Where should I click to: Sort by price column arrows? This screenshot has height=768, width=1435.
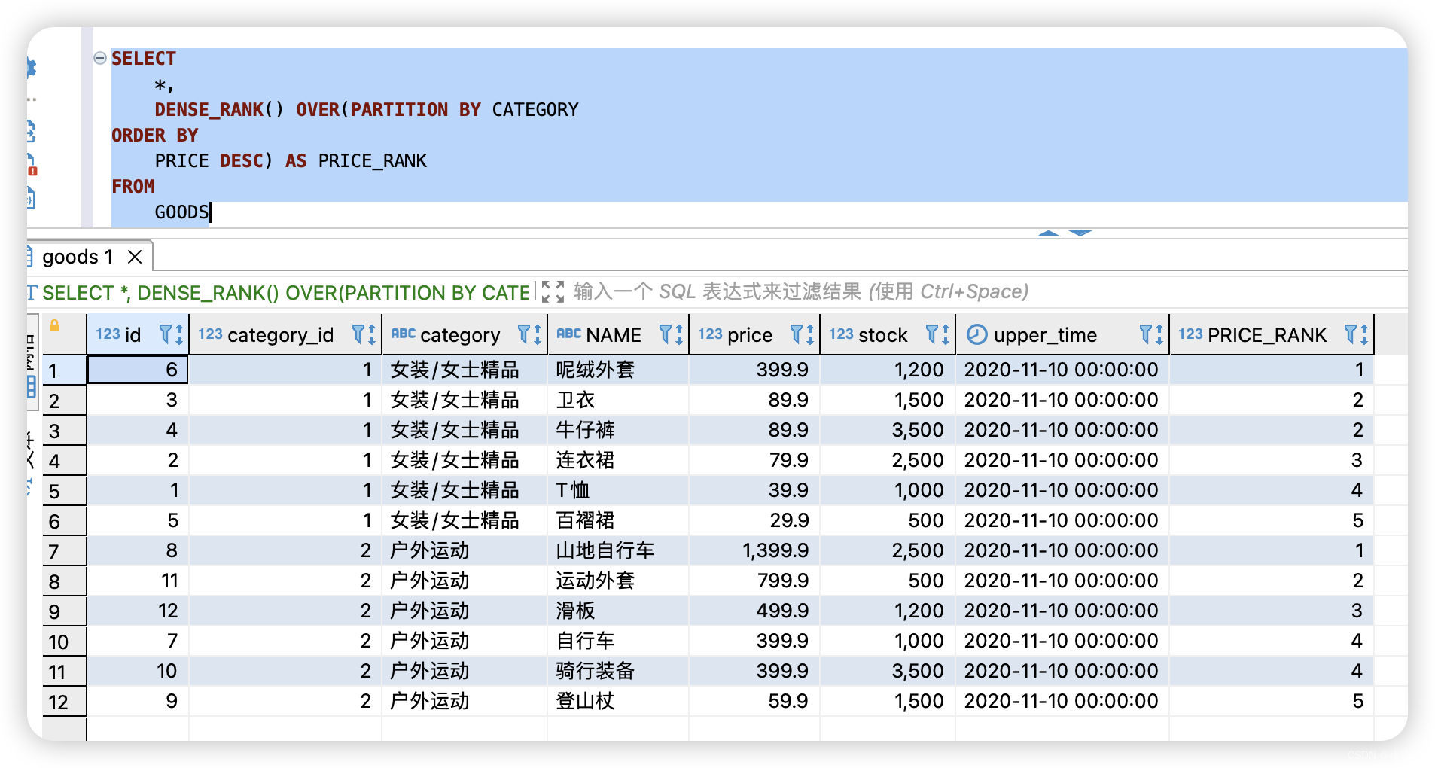click(809, 334)
